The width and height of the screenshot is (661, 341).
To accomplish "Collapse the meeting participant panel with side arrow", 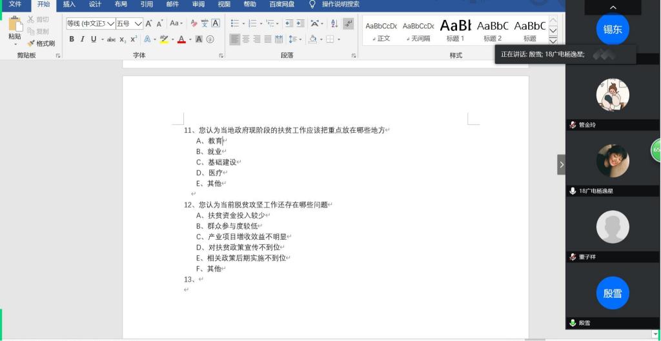I will tap(561, 165).
